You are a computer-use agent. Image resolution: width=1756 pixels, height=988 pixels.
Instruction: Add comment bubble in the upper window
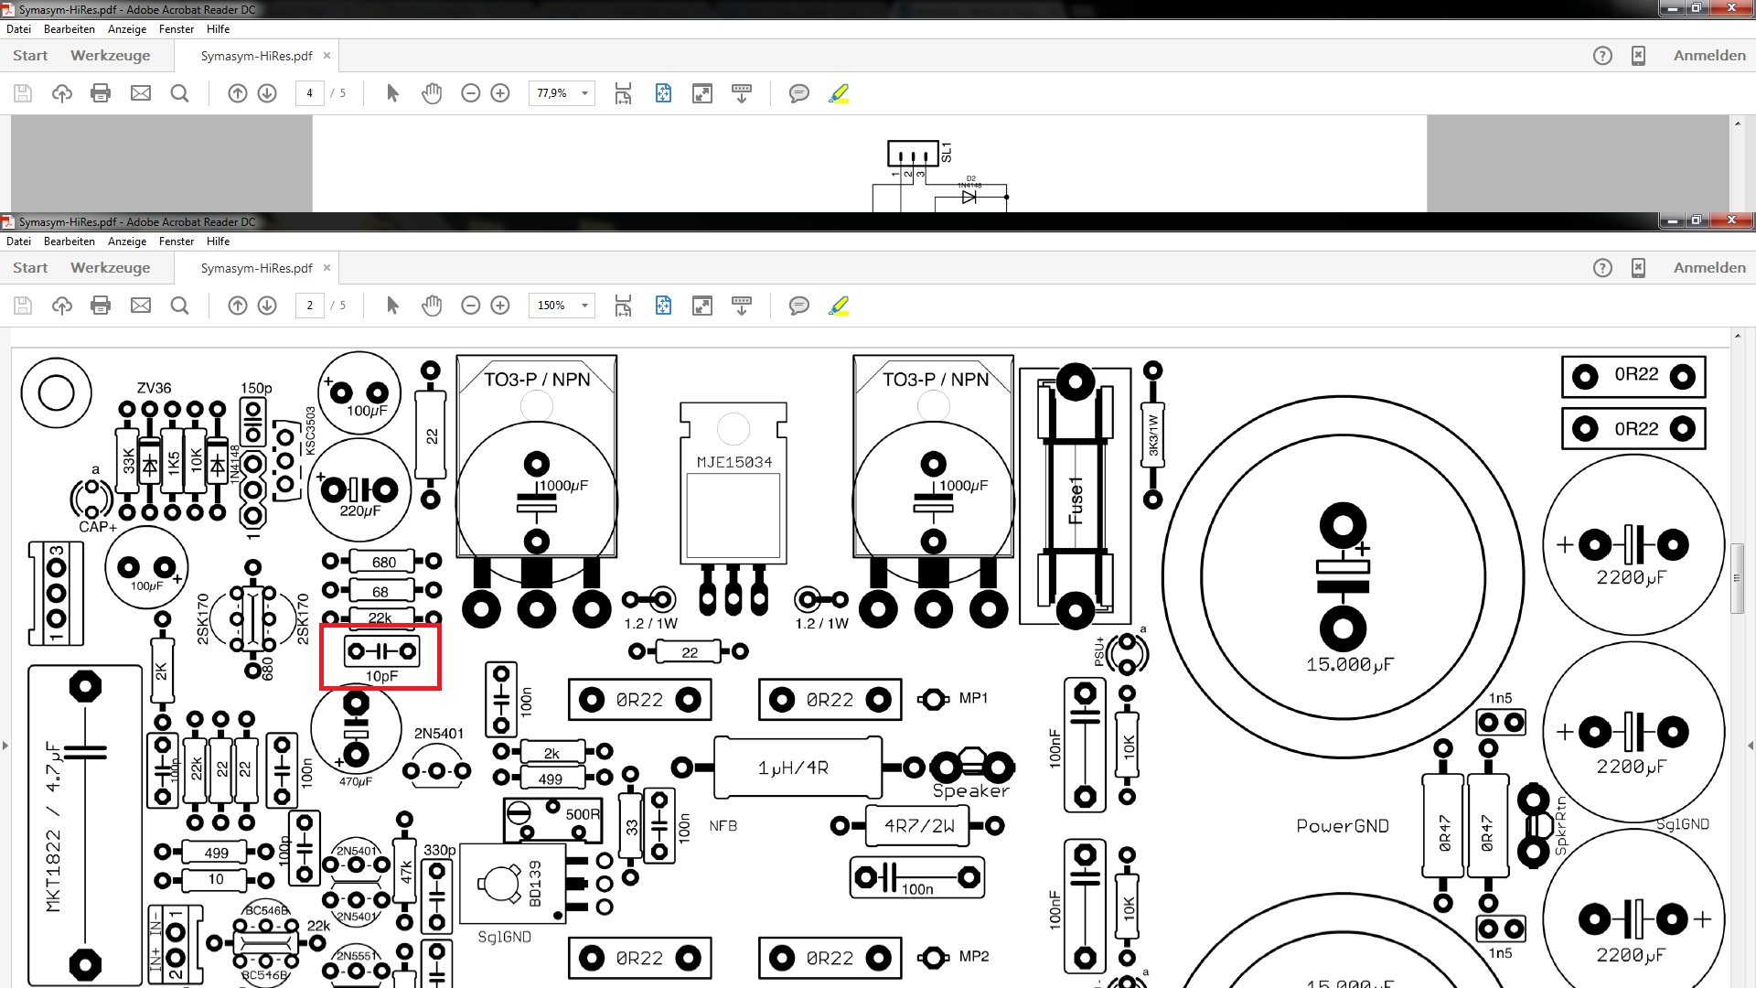point(799,93)
